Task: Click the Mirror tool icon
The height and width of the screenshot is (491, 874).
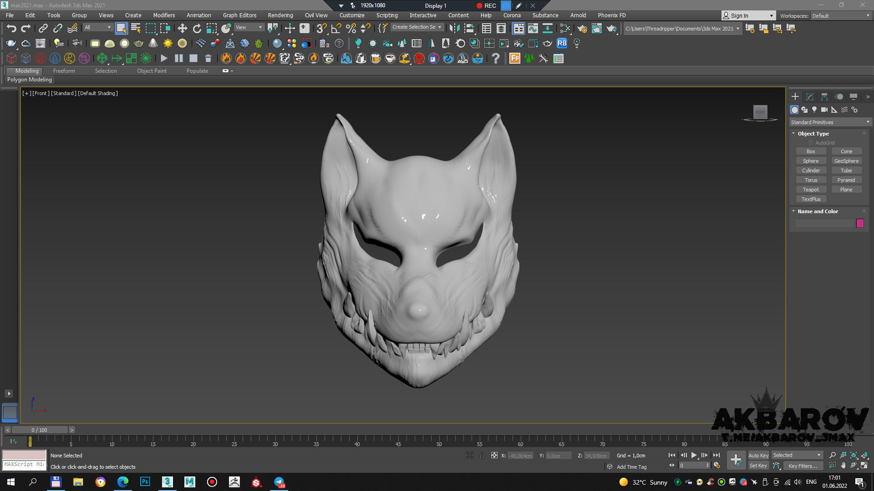Action: point(454,28)
